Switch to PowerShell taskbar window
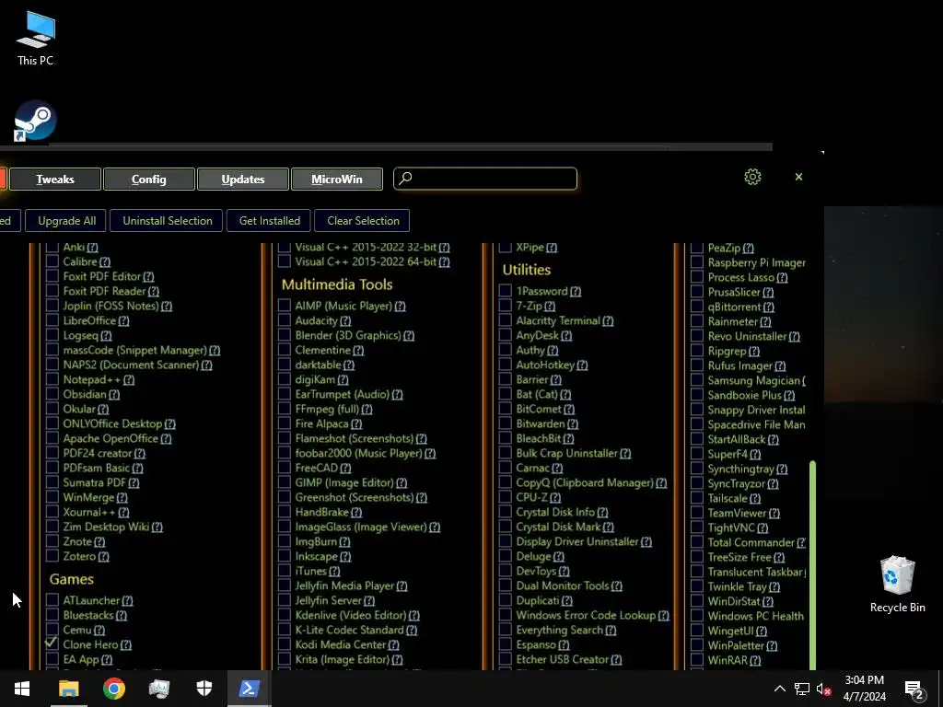 click(249, 689)
